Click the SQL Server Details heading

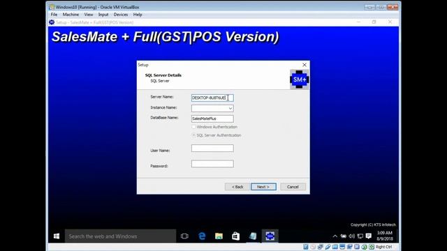tap(163, 75)
